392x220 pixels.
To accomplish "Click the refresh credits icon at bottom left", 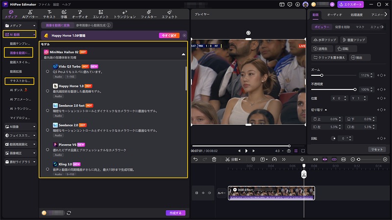I will (69, 213).
